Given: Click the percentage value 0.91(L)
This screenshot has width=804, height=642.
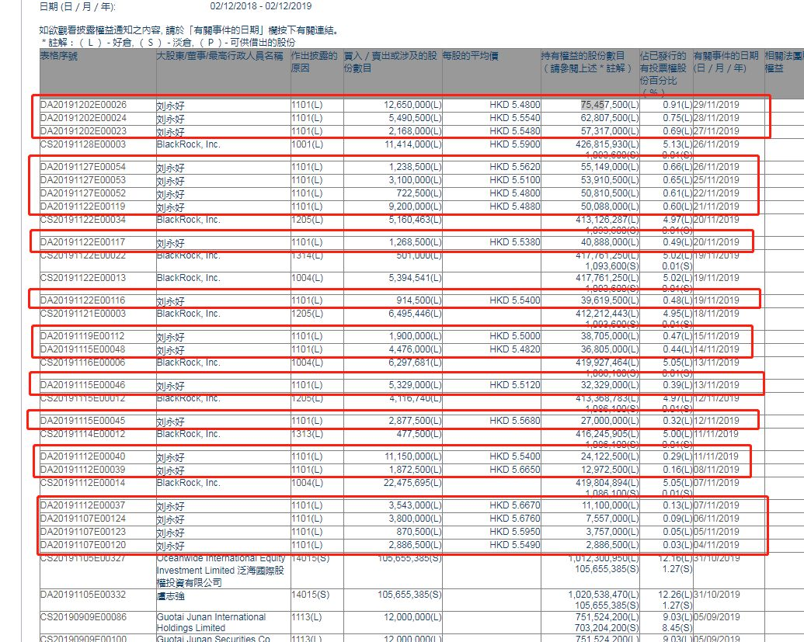Looking at the screenshot, I should 677,105.
